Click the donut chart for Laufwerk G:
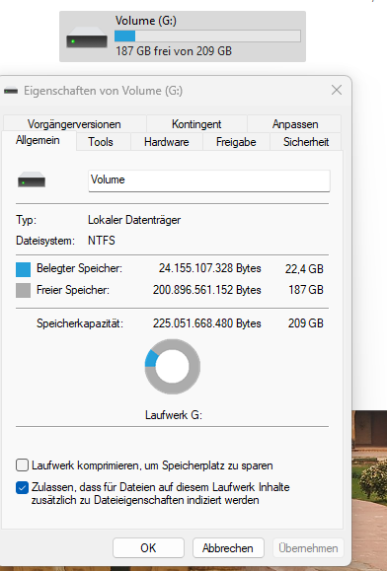387x571 pixels. [x=173, y=366]
